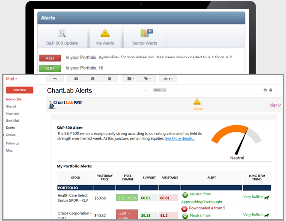Click the Neutral gauge meter
This screenshot has width=286, height=221.
[237, 140]
